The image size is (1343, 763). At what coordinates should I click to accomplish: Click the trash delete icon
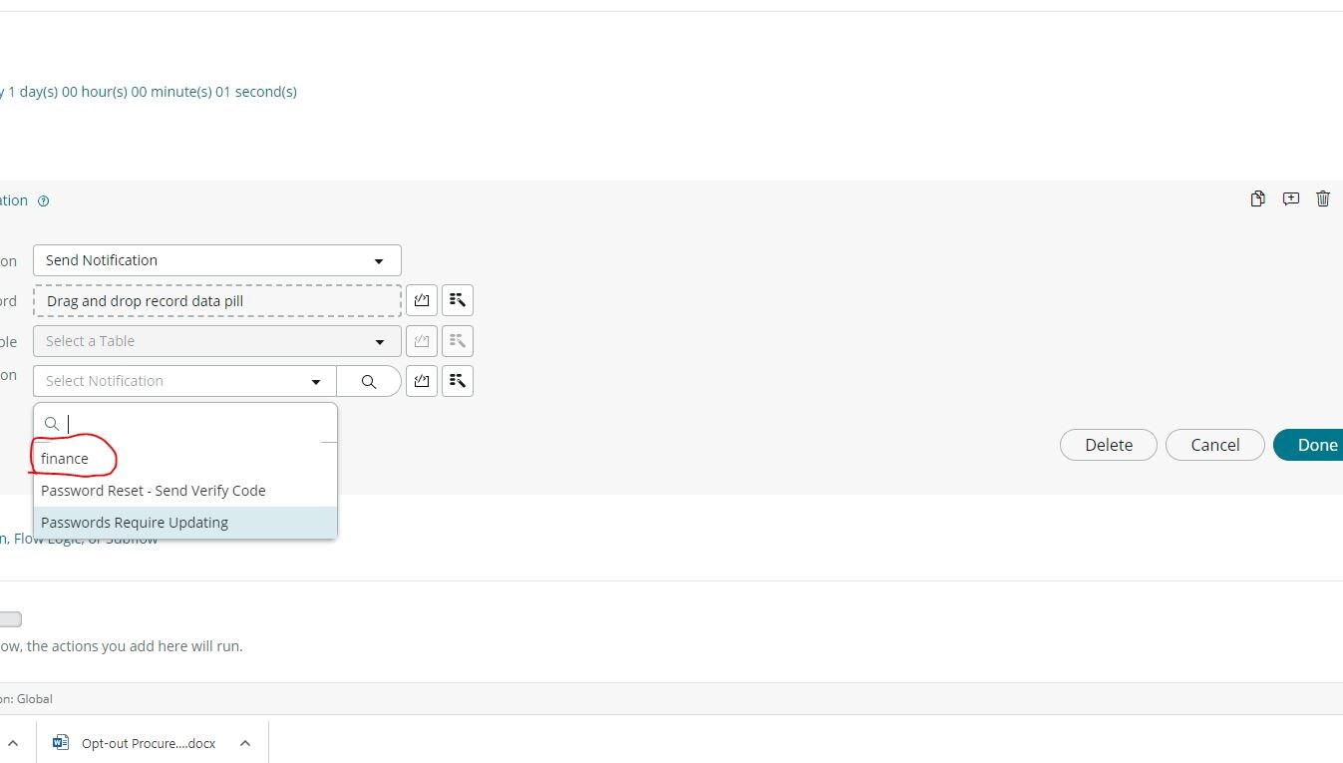click(1323, 198)
